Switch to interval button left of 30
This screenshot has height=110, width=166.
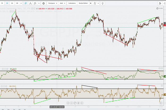pyautogui.click(x=2, y=3)
